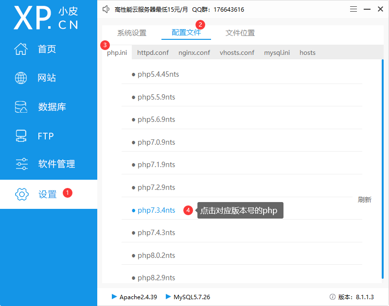Select the mysql.ini tab
Image resolution: width=389 pixels, height=306 pixels.
click(x=277, y=52)
